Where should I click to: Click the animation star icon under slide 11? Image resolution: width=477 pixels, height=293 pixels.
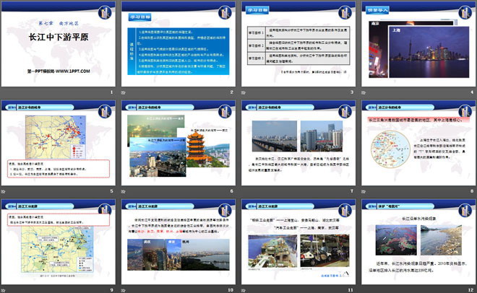click(x=243, y=289)
